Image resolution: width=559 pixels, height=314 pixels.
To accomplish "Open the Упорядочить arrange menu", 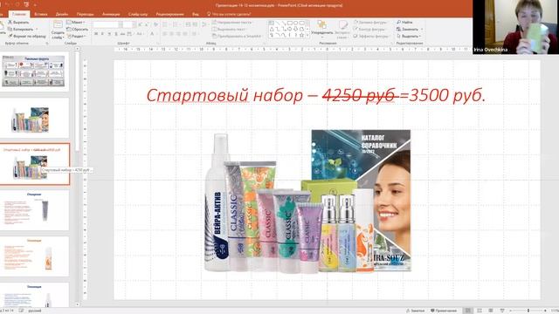I will [x=322, y=28].
